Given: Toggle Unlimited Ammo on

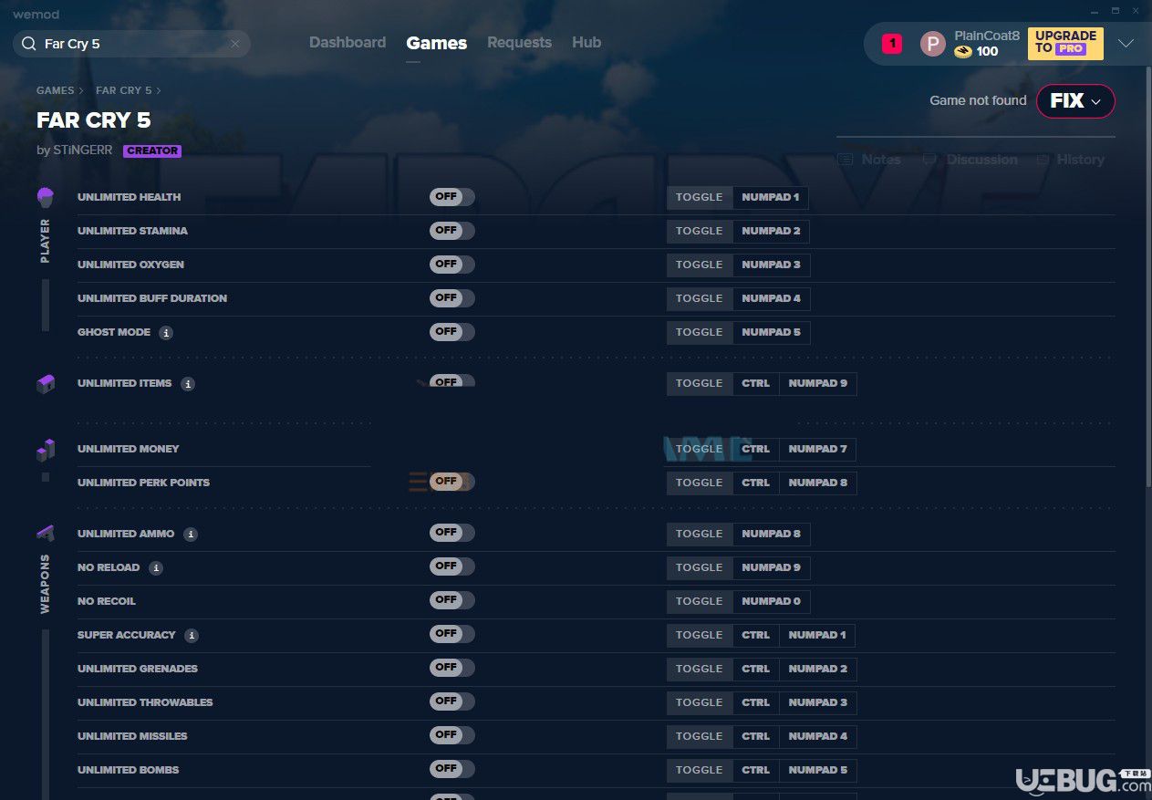Looking at the screenshot, I should coord(452,533).
